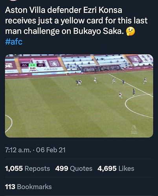The width and height of the screenshot is (158, 196).
Task: Click the partial SE logo in video corner
Action: (x=9, y=65)
